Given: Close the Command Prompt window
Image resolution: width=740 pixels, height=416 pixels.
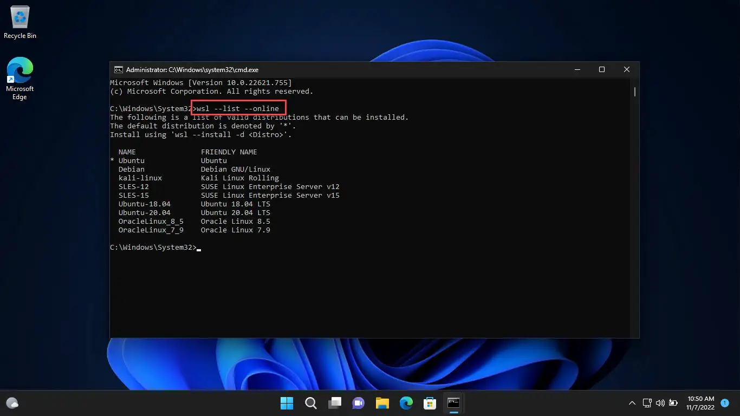Looking at the screenshot, I should point(627,69).
